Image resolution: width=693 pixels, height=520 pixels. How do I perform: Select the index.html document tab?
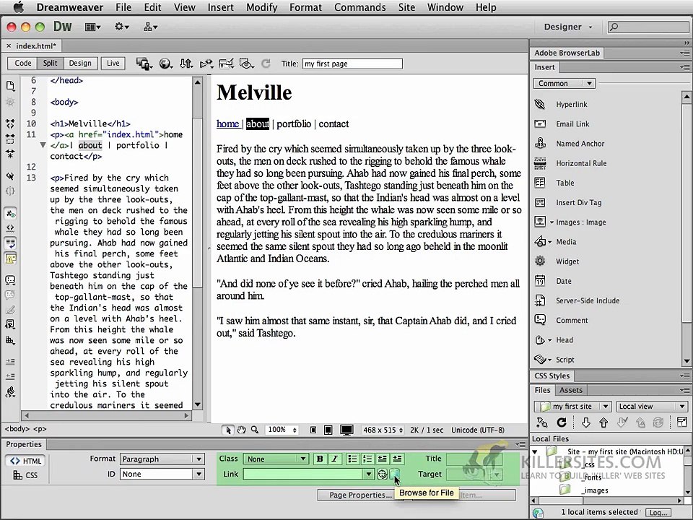point(36,46)
